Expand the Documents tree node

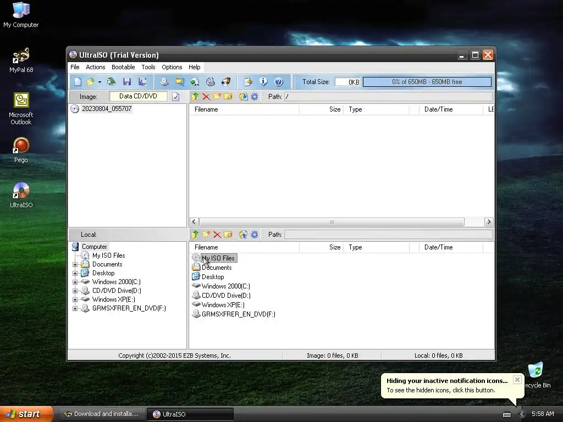pos(75,264)
